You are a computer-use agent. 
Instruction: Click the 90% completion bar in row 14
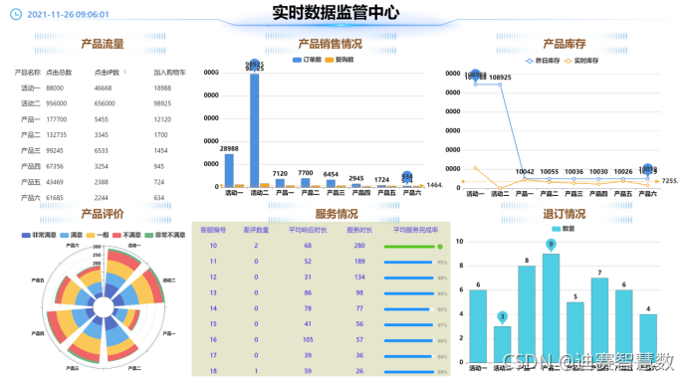409,309
